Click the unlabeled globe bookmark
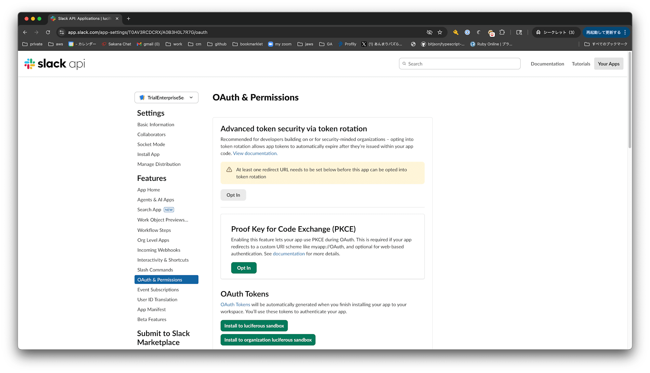Screen dimensions: 650x373 click(413, 44)
